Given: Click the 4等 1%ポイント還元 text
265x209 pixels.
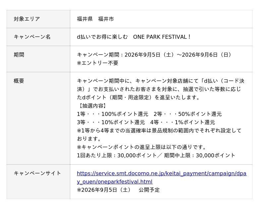Looking at the screenshot, I should (x=183, y=122).
